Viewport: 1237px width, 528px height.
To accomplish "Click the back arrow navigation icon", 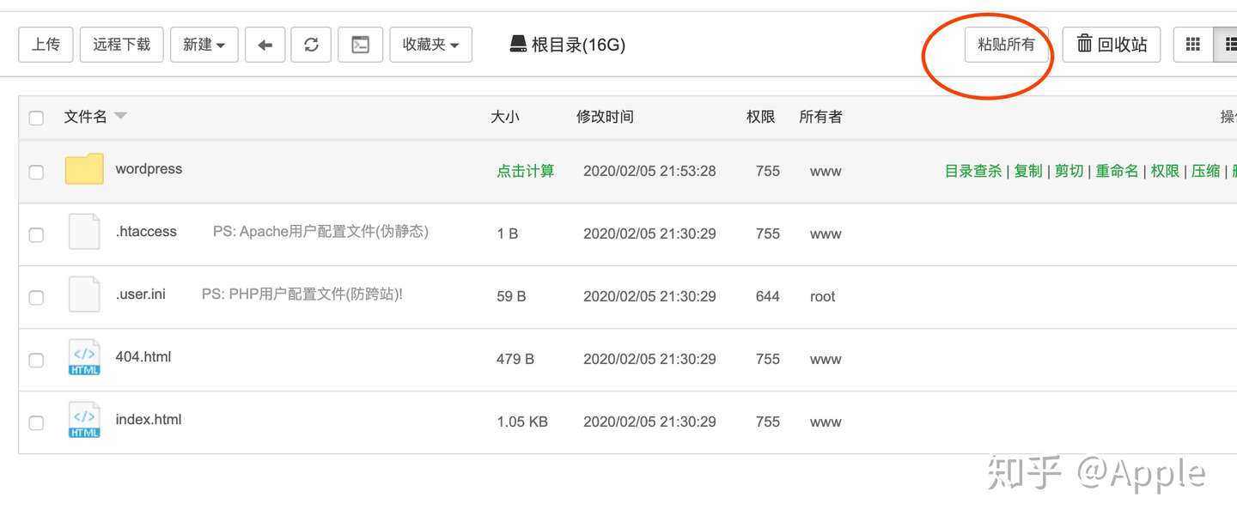I will (x=265, y=45).
